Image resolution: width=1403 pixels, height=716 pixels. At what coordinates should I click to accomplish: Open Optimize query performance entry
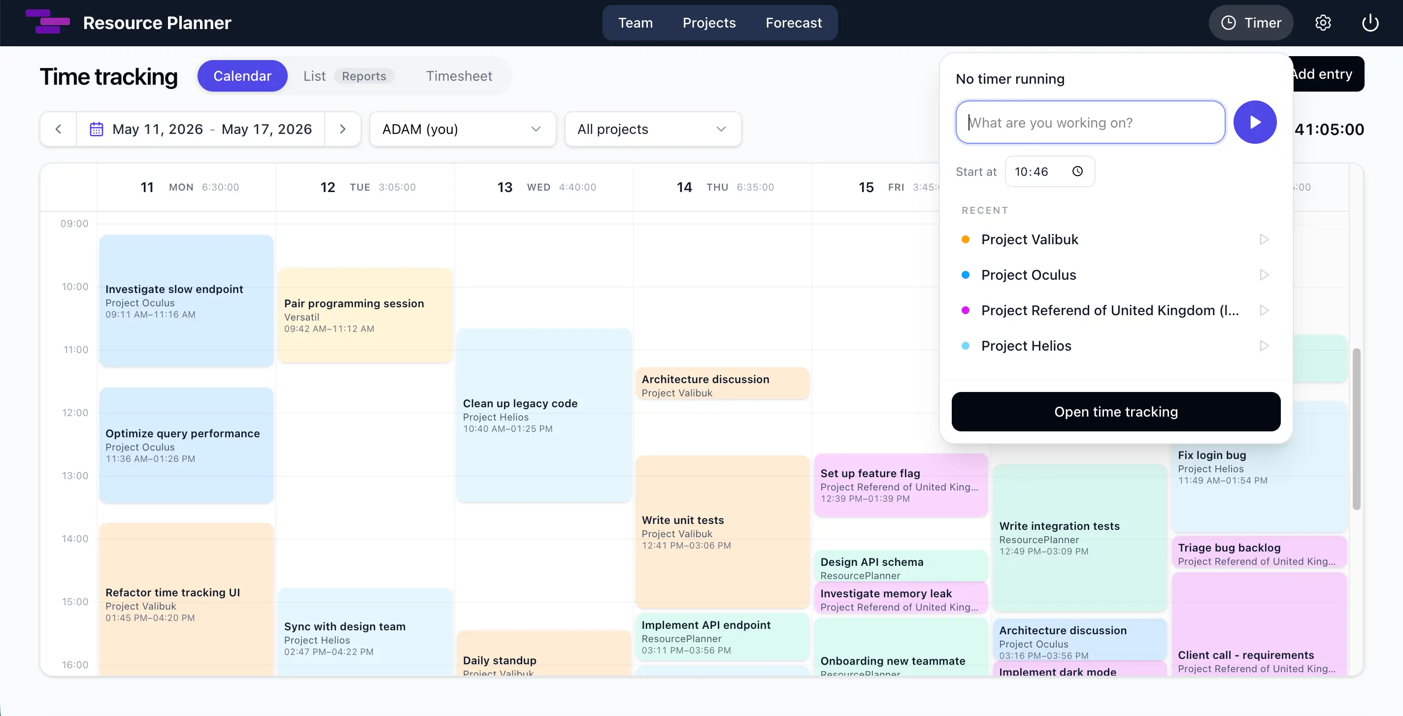(186, 445)
